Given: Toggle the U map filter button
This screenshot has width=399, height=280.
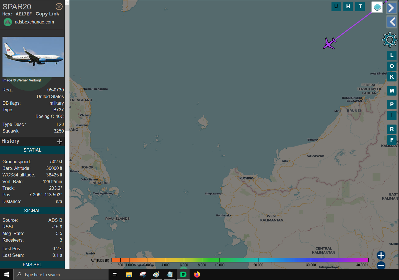Looking at the screenshot, I should [336, 7].
